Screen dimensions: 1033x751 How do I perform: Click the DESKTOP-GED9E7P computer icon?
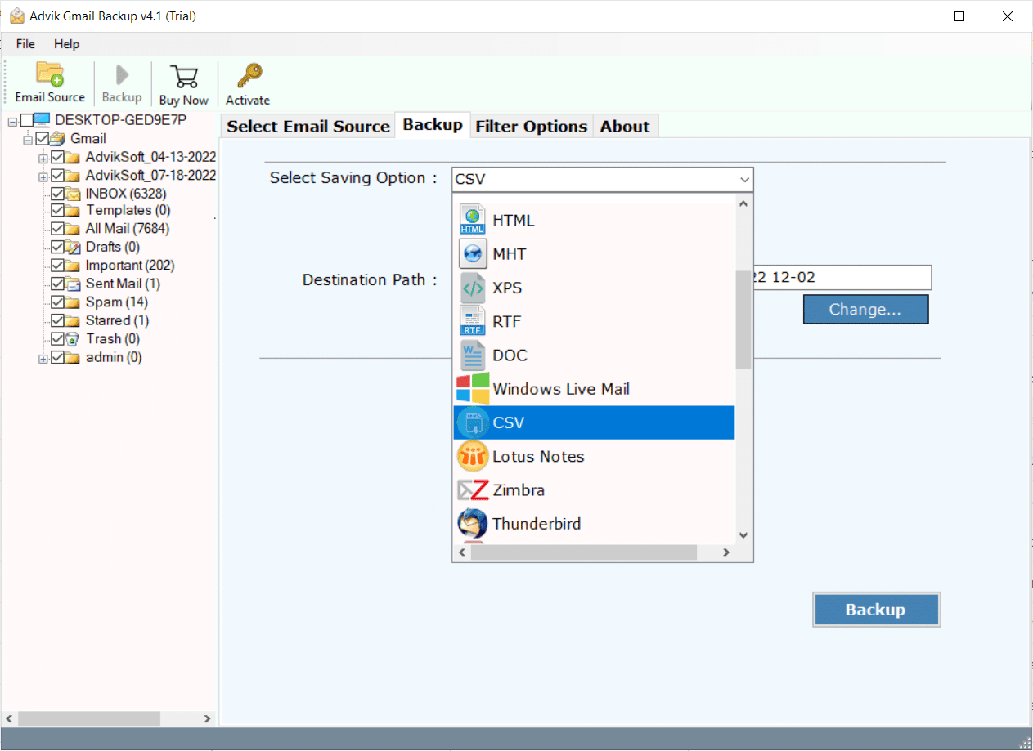(x=43, y=120)
